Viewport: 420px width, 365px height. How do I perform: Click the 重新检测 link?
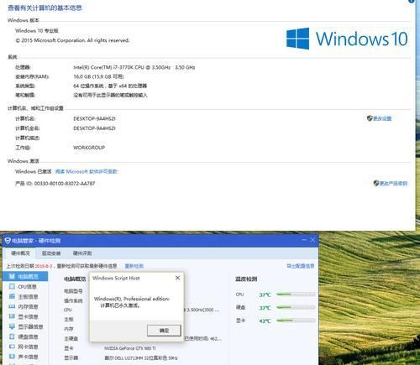(x=134, y=266)
